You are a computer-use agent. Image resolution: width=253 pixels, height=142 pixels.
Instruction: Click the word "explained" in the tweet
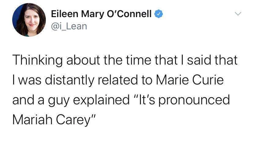coord(101,100)
